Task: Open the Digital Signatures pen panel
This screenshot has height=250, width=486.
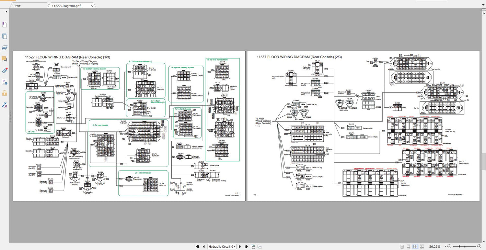Action: pyautogui.click(x=5, y=104)
